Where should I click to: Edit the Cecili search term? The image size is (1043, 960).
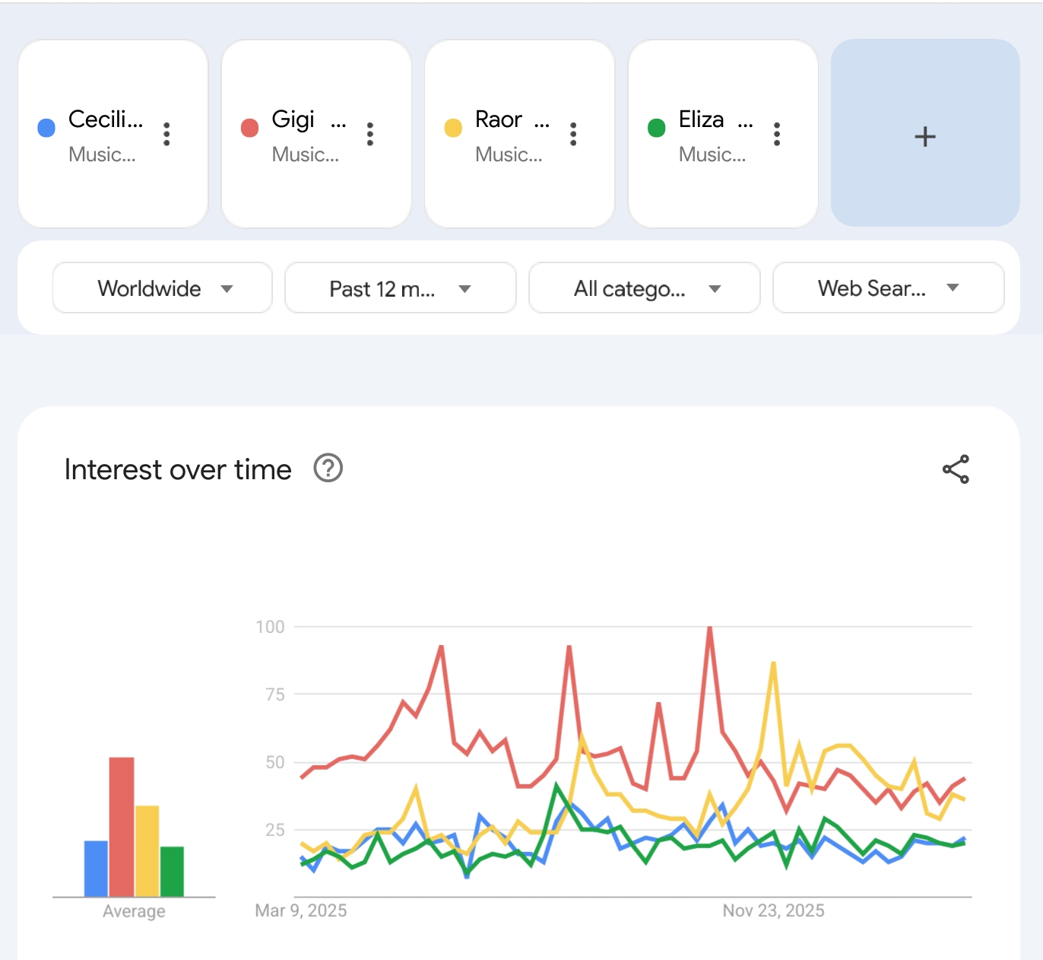click(106, 119)
